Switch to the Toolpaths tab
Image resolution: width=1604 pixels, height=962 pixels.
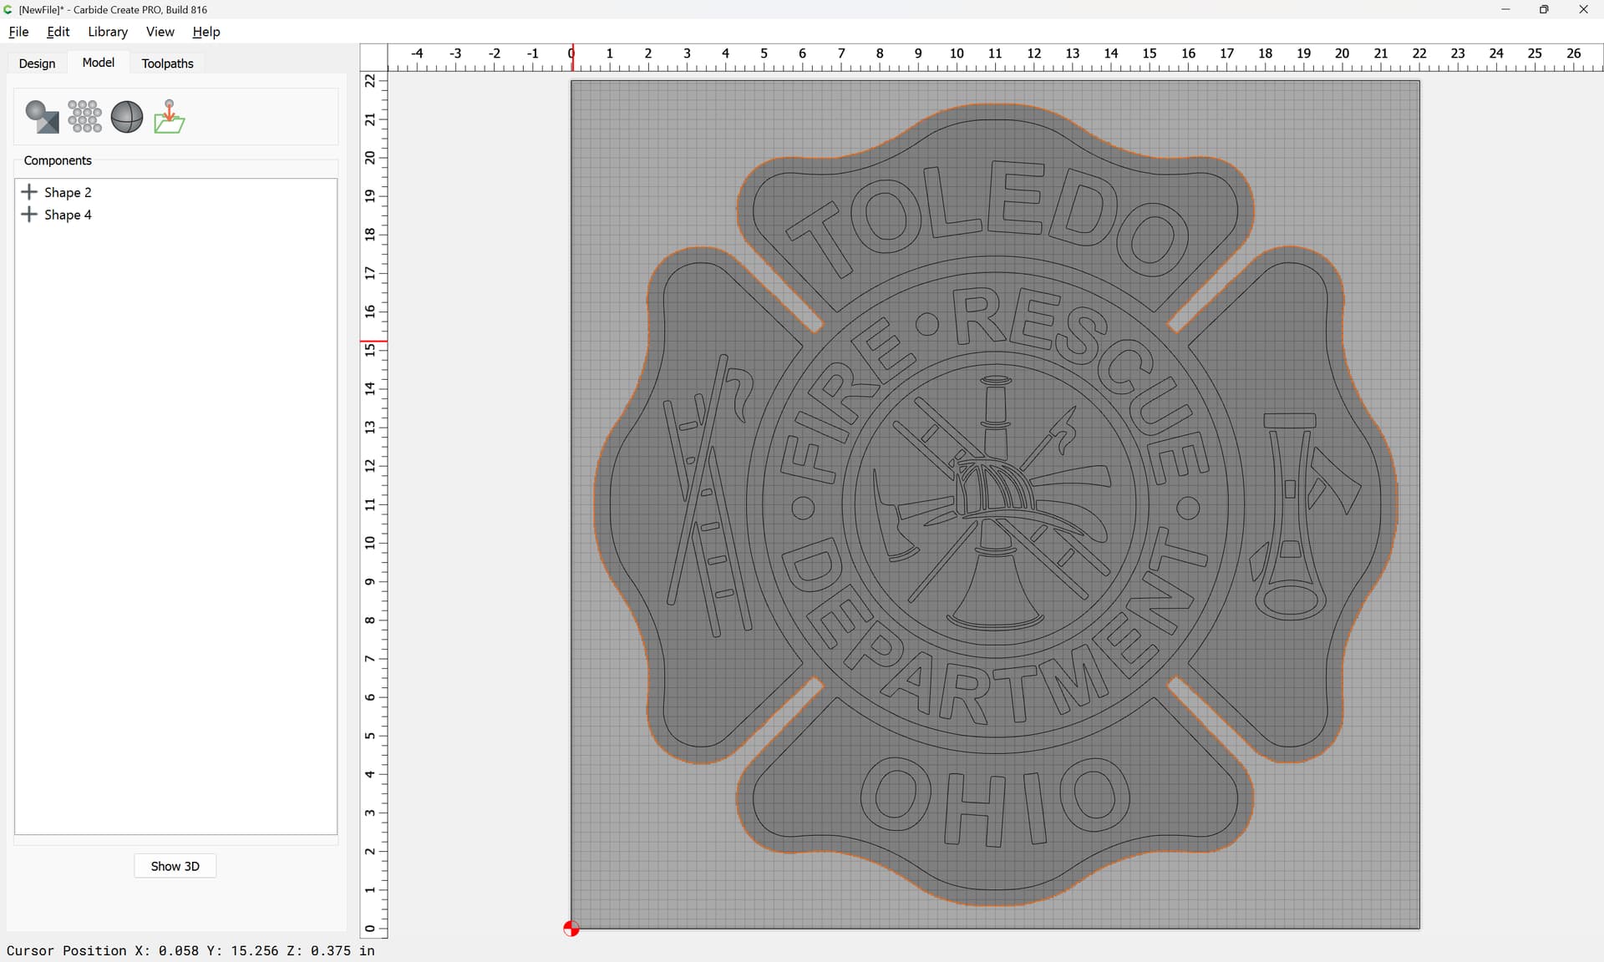click(x=167, y=63)
